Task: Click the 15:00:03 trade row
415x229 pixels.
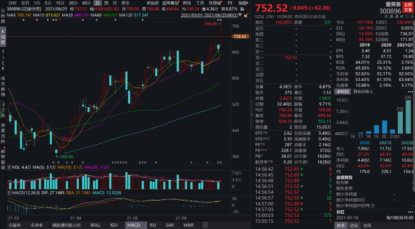Action: (293, 215)
